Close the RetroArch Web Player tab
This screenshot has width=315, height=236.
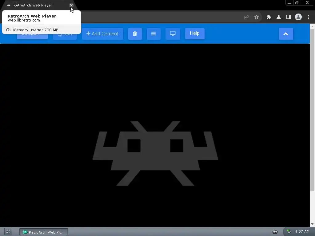(71, 5)
